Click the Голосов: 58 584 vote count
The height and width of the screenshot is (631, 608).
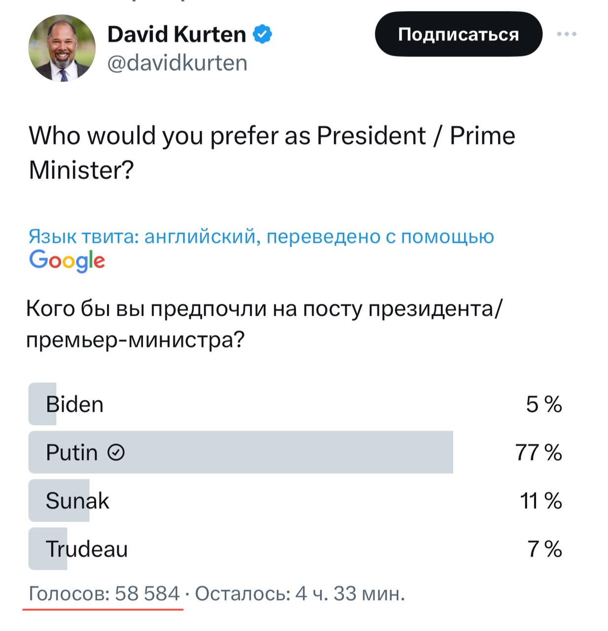[x=104, y=594]
